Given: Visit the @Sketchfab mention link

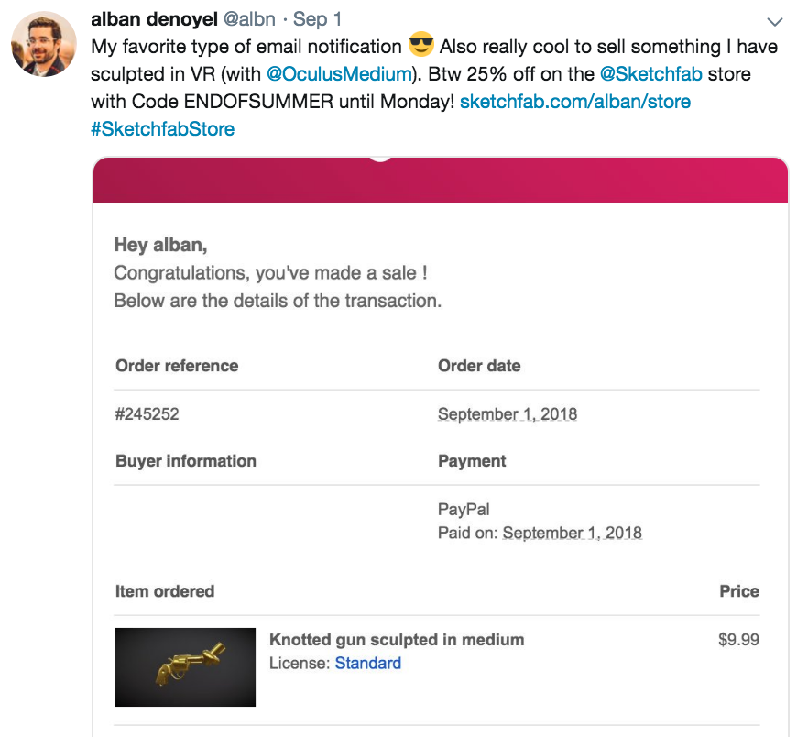Looking at the screenshot, I should (x=650, y=73).
